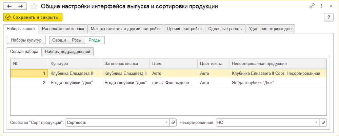Viewport: 339px width, 136px height.
Task: Switch to Наборы подразделений subtab
Action: 67,51
